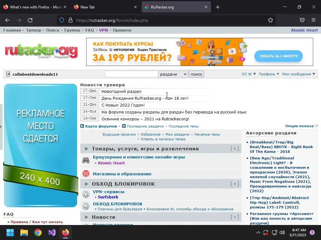The image size is (321, 240).
Task: Click the sync status tray icon
Action: (x=266, y=232)
